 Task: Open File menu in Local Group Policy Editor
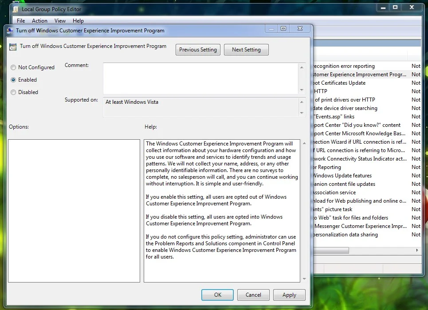(21, 21)
